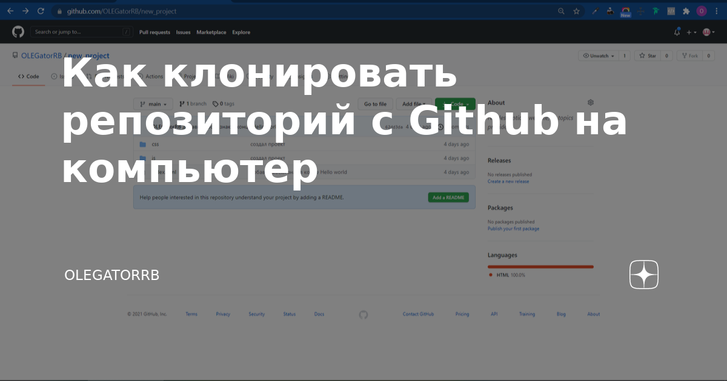Click the slash shortcut icon in search box
This screenshot has height=381, width=727.
(x=126, y=32)
